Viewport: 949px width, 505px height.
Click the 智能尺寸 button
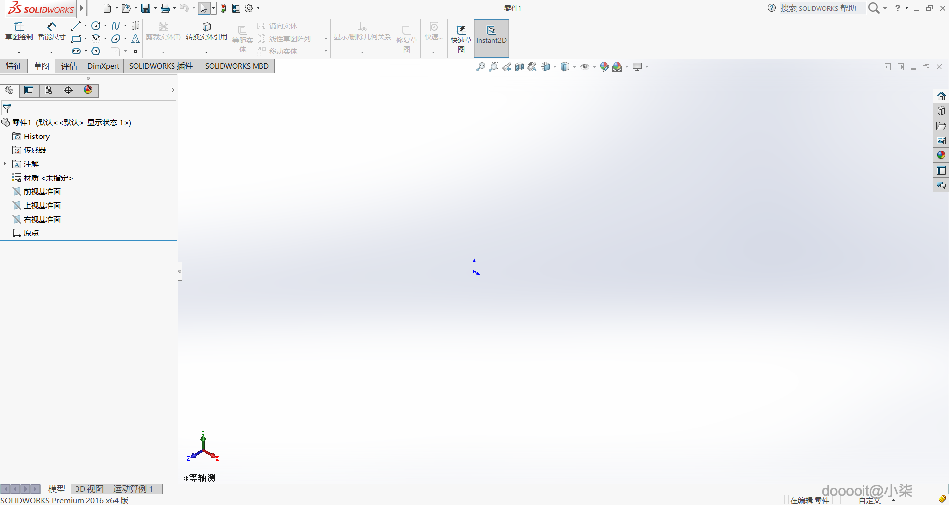coord(52,31)
